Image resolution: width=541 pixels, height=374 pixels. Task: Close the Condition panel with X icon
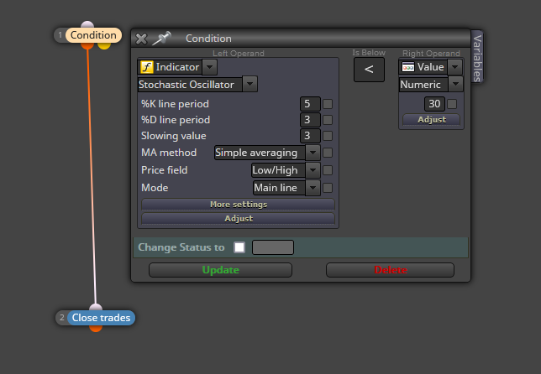pos(141,39)
